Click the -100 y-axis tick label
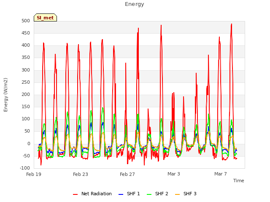Viewport: 270px width, 202px height. [x=25, y=168]
